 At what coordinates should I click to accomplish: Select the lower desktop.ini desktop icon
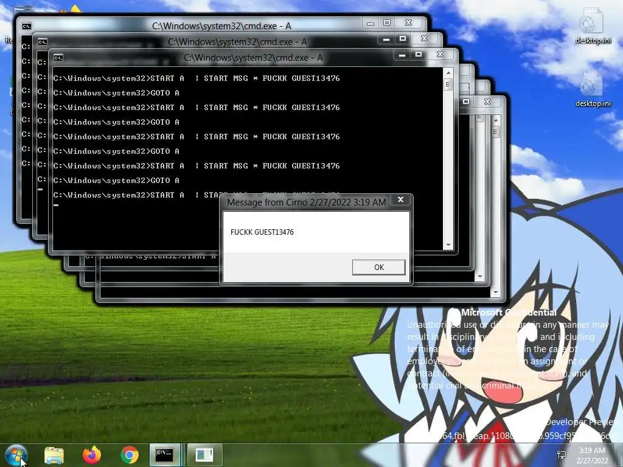pyautogui.click(x=593, y=90)
